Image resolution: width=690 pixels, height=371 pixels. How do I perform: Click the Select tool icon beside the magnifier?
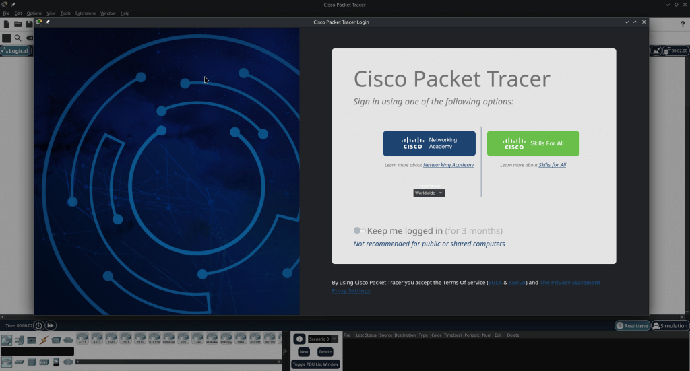tap(7, 38)
